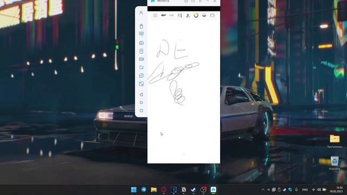Tap the Android recent apps square button
The width and height of the screenshot is (347, 195).
point(141,110)
